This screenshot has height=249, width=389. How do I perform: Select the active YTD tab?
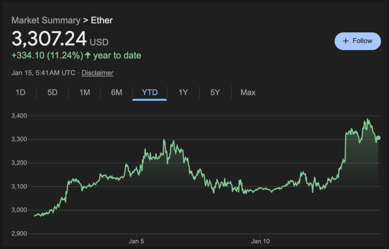150,93
